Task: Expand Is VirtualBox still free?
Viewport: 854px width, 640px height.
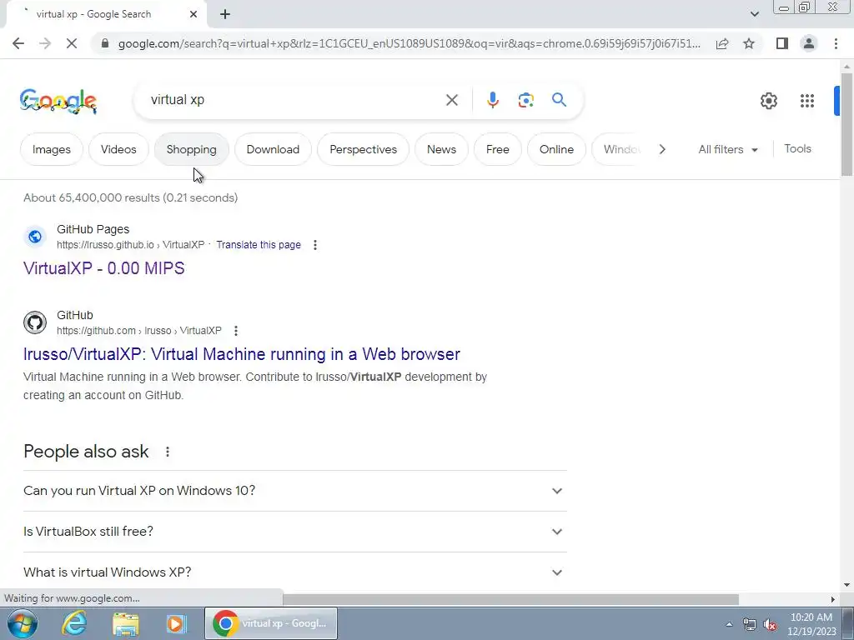Action: pos(295,532)
